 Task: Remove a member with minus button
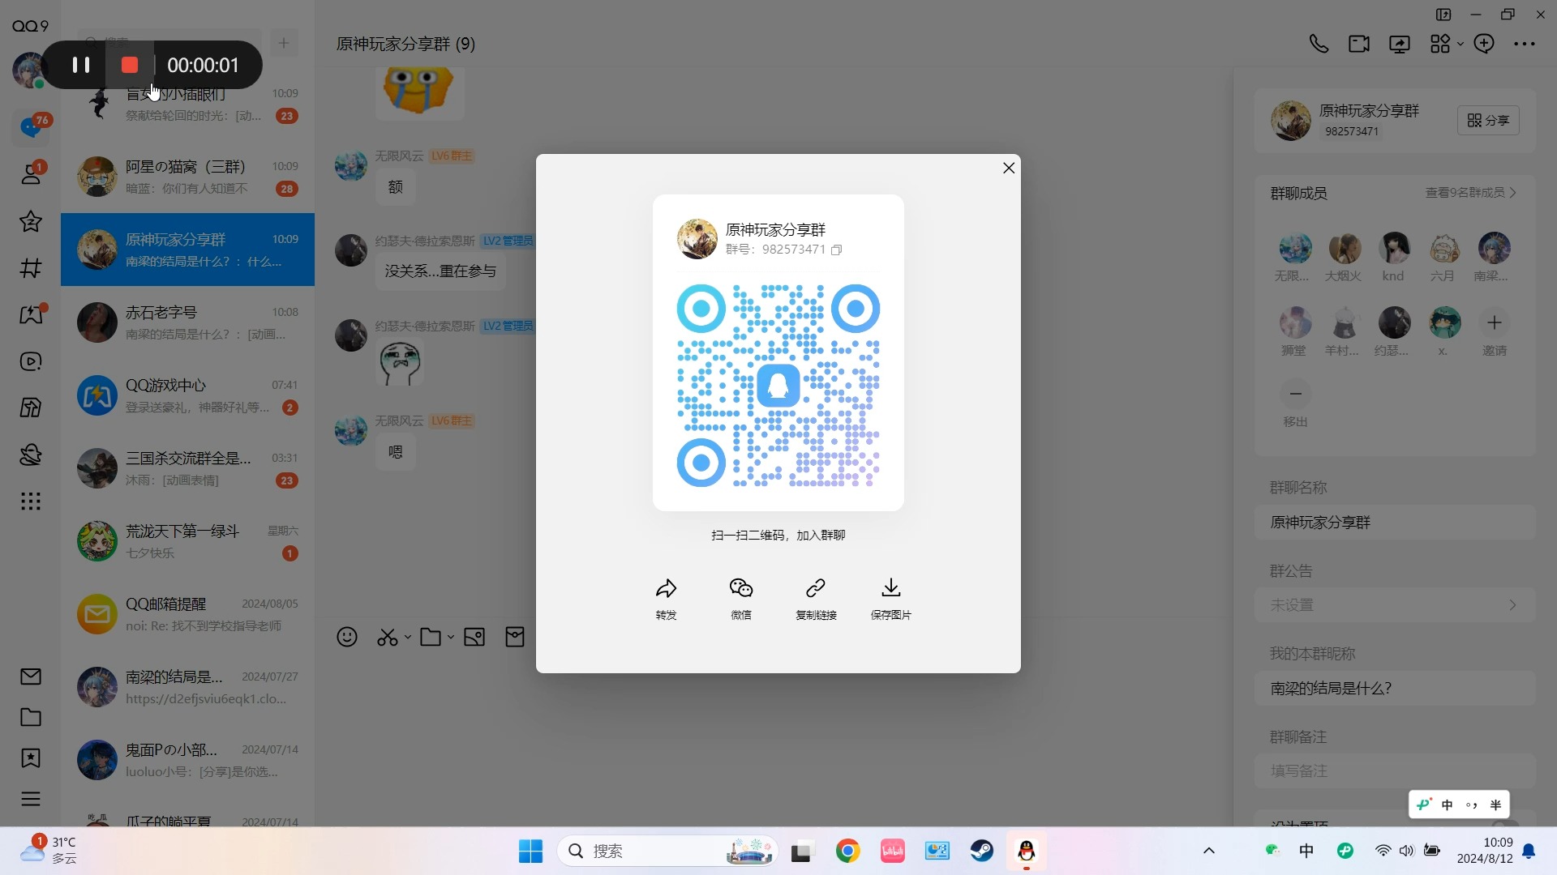point(1295,394)
